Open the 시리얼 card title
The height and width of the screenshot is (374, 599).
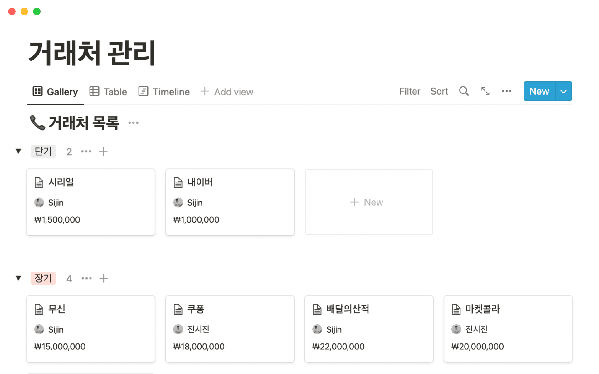(61, 182)
